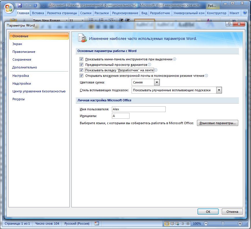
Task: Open the 'Разработчик' ribbon tab
Action: click(160, 13)
